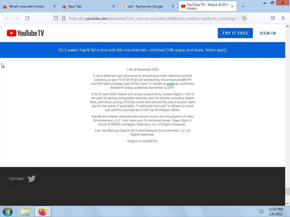Open the tracking protection shield icon

[56, 18]
